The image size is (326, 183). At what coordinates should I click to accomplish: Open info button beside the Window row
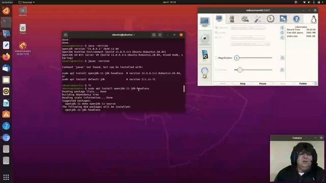click(x=282, y=33)
